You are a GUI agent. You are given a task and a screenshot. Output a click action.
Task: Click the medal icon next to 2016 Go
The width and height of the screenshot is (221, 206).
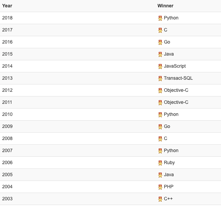(x=160, y=42)
